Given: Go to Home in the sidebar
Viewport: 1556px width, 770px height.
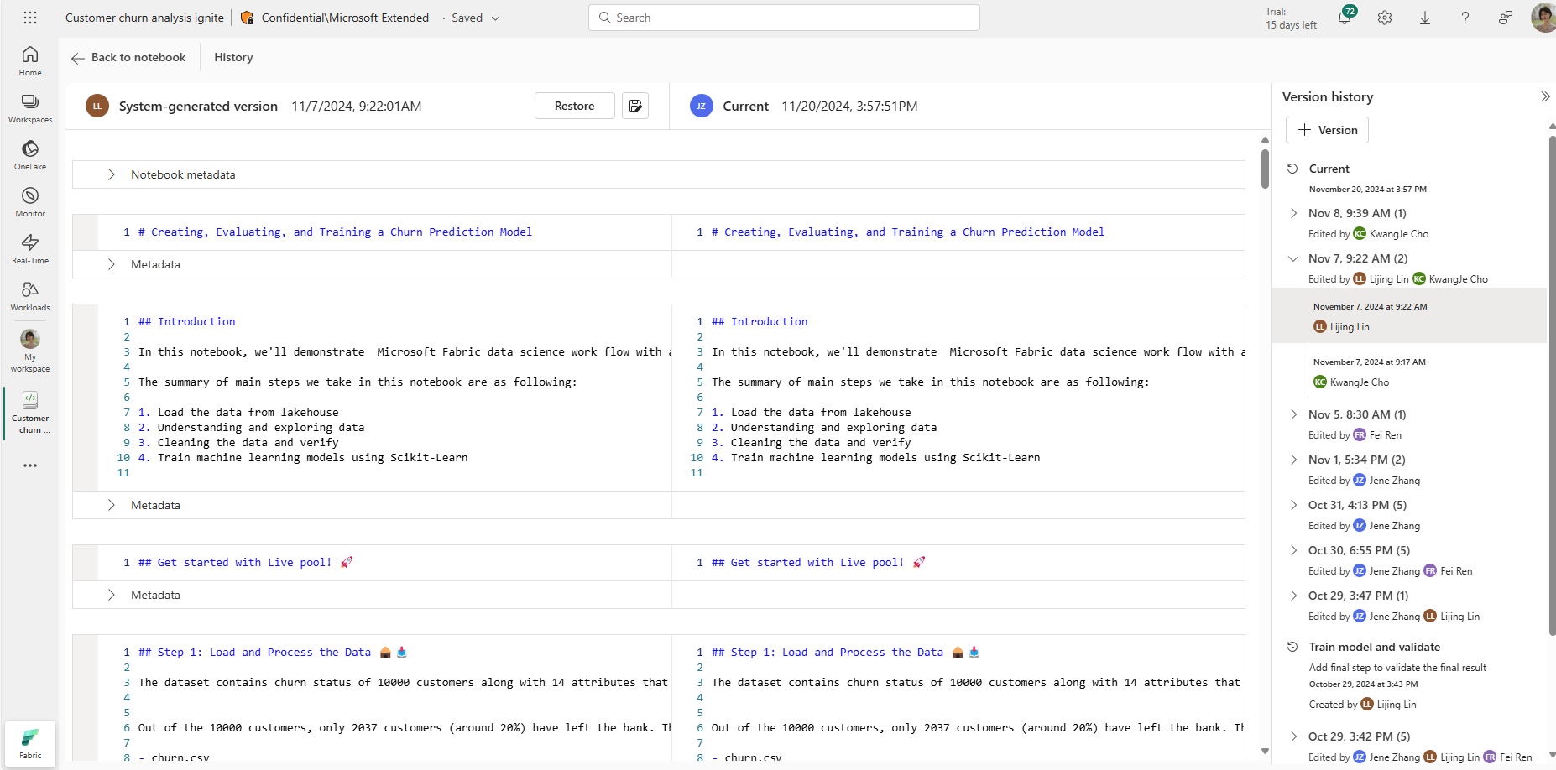Looking at the screenshot, I should tap(30, 61).
